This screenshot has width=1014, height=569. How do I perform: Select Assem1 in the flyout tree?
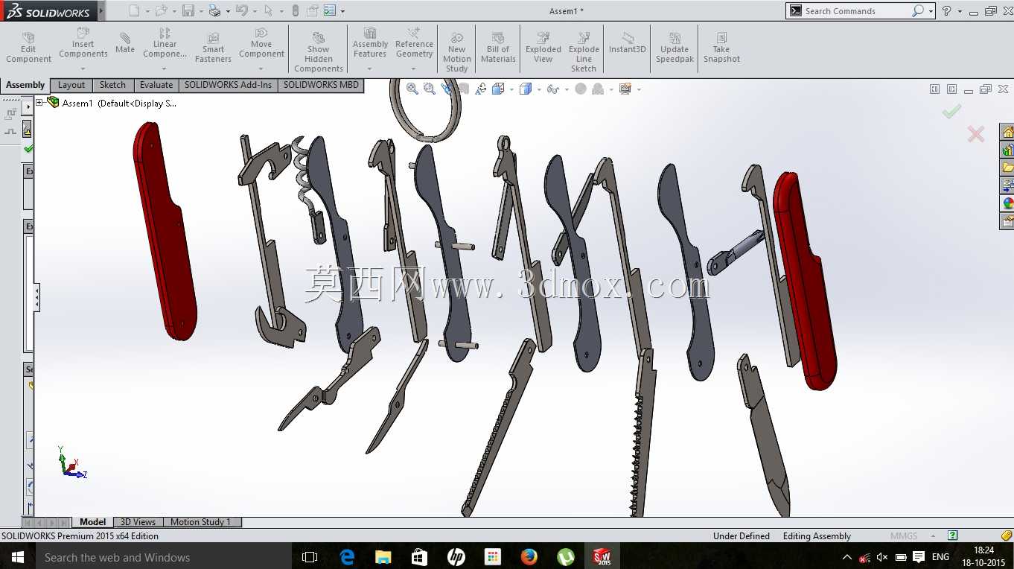tap(119, 104)
